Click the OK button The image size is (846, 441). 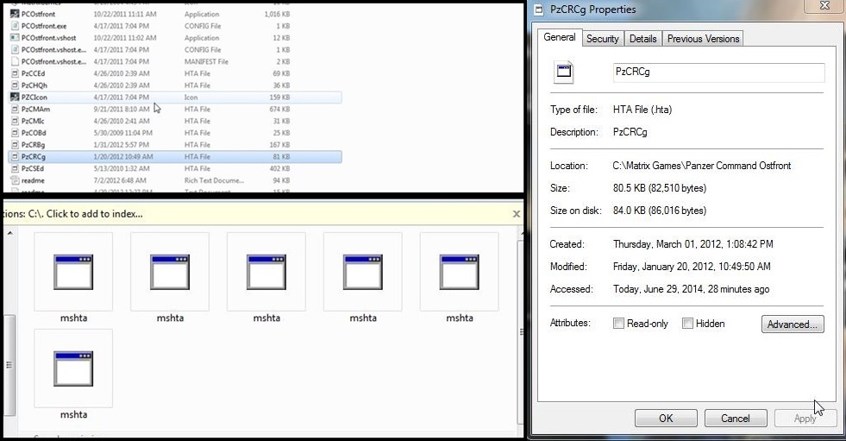(666, 419)
